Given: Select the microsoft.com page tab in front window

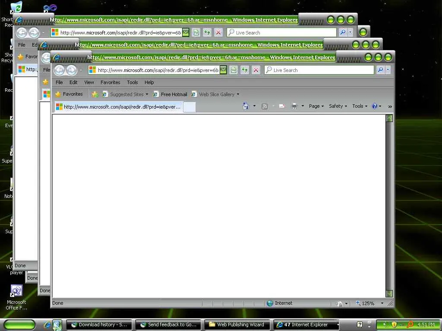Looking at the screenshot, I should pyautogui.click(x=119, y=107).
